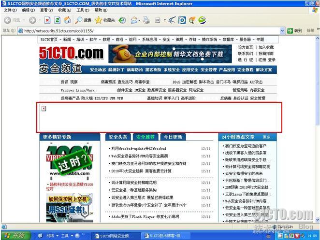Image resolution: width=320 pixels, height=240 pixels.
Task: Click 投稿指南 link
Action: pyautogui.click(x=266, y=54)
